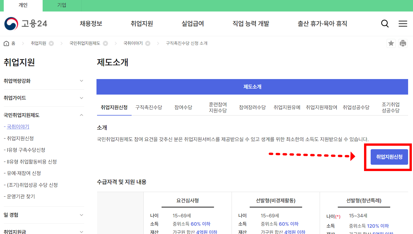
Task: Open 출산 휴가·육아 휴직 main menu
Action: tap(322, 24)
